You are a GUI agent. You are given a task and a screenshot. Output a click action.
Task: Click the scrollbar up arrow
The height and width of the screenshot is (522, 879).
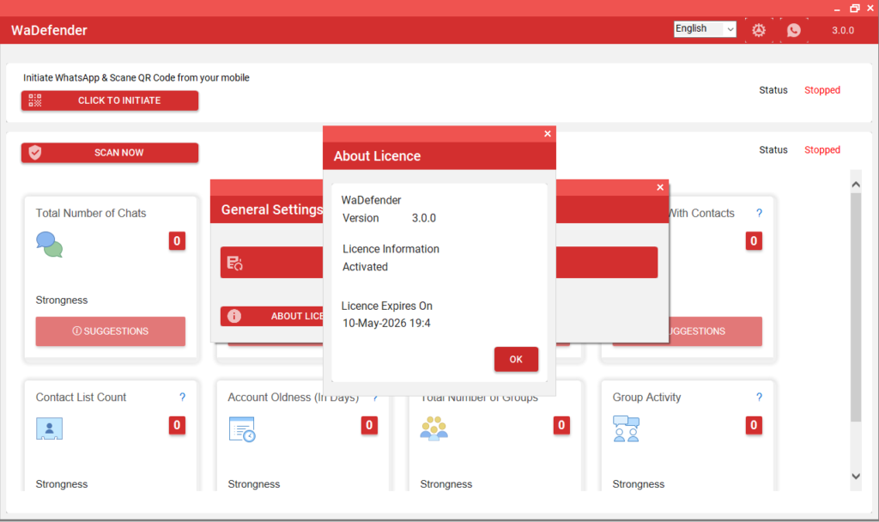point(856,185)
